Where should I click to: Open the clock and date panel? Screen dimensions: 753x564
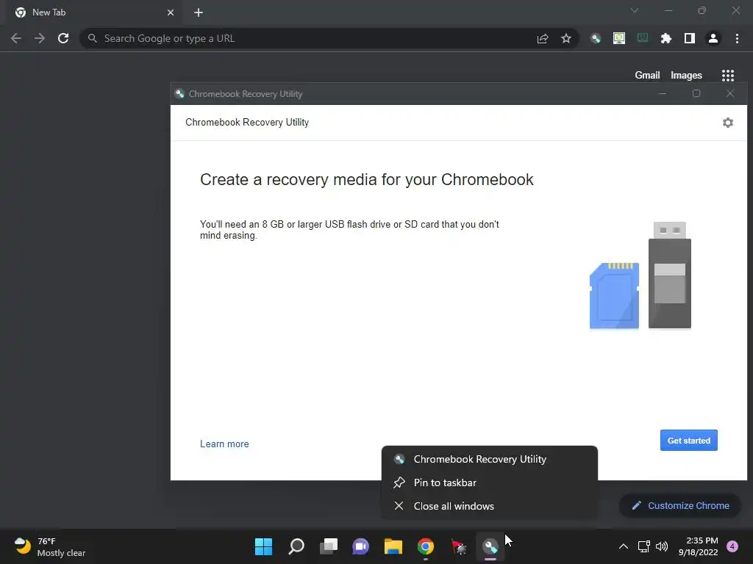tap(699, 546)
